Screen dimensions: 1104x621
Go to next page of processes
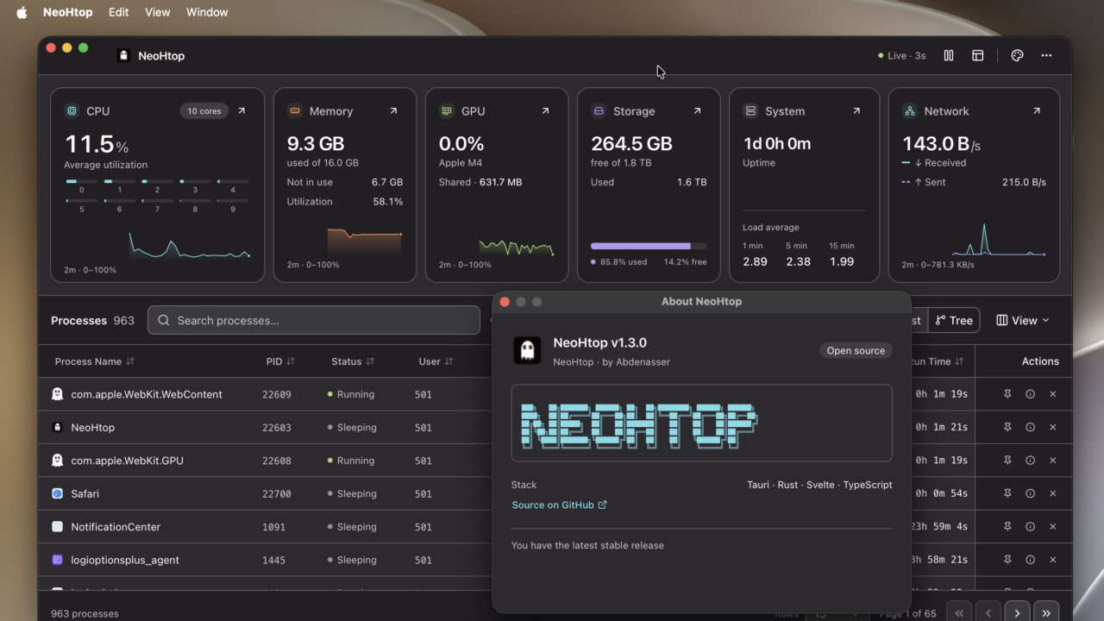1017,613
